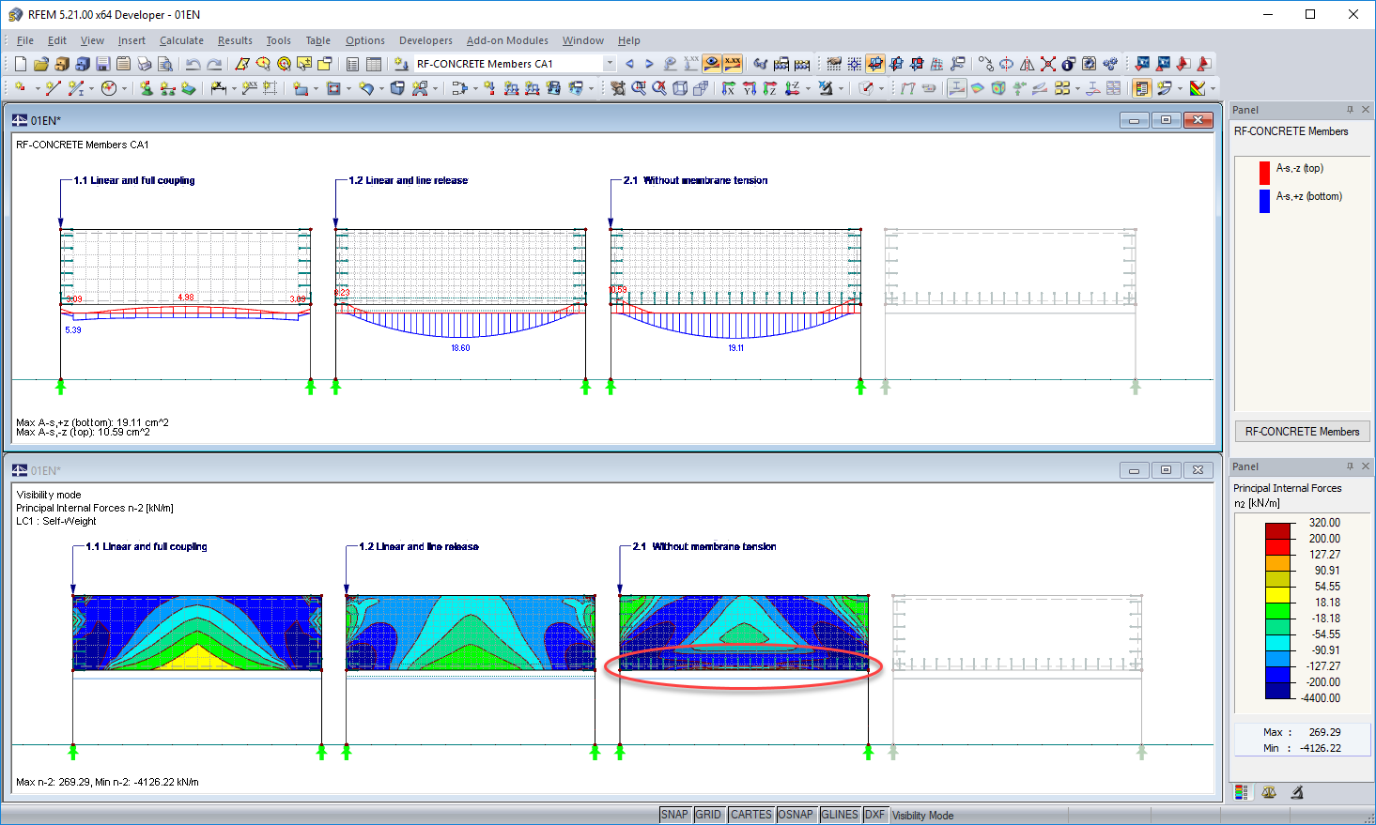Expand the new objects dropdown arrow

[x=38, y=87]
